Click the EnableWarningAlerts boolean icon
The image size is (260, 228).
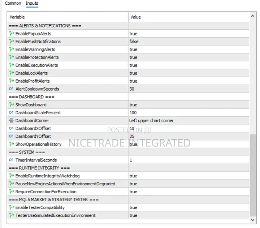pyautogui.click(x=11, y=49)
